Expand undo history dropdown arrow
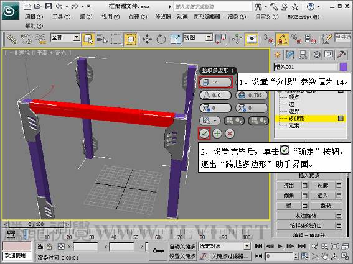This screenshot has height=264, width=353. [67, 7]
